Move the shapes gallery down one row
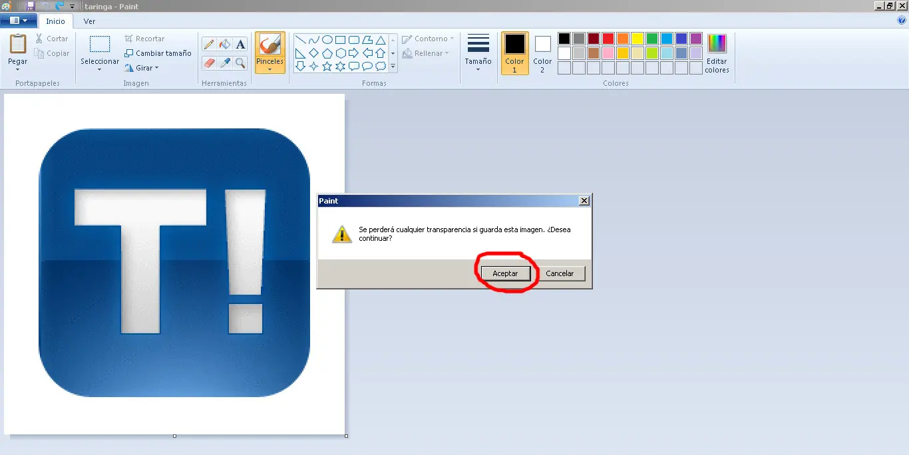This screenshot has height=455, width=909. [x=393, y=53]
